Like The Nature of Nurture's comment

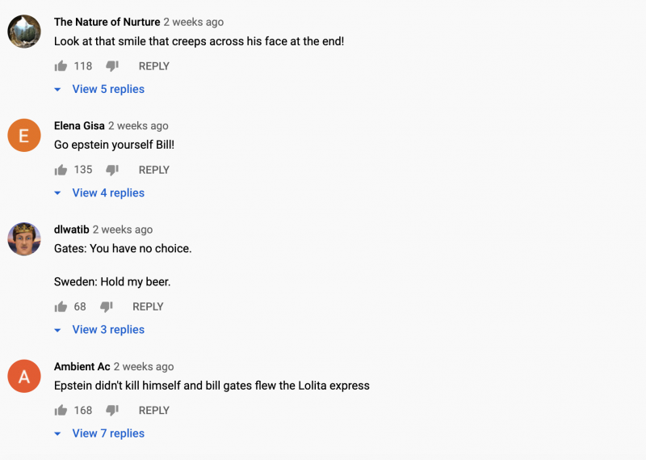pyautogui.click(x=61, y=66)
